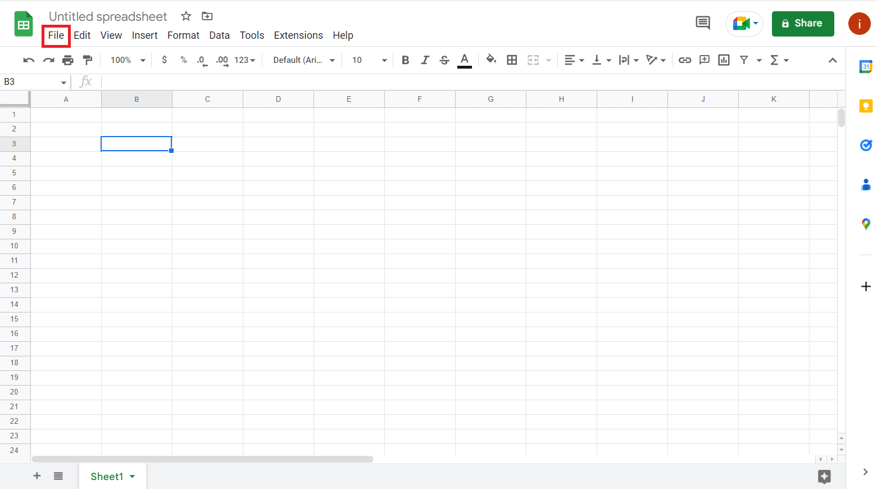Click the Add sheet plus button
Image resolution: width=877 pixels, height=489 pixels.
37,476
